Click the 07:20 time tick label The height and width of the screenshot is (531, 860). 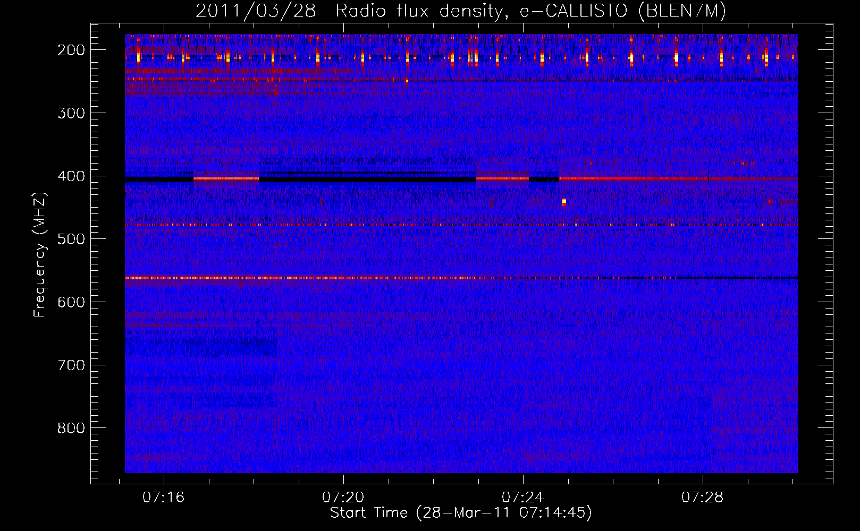tap(343, 497)
